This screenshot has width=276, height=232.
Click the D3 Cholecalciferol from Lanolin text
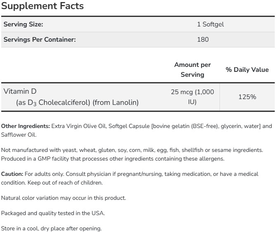pyautogui.click(x=77, y=102)
